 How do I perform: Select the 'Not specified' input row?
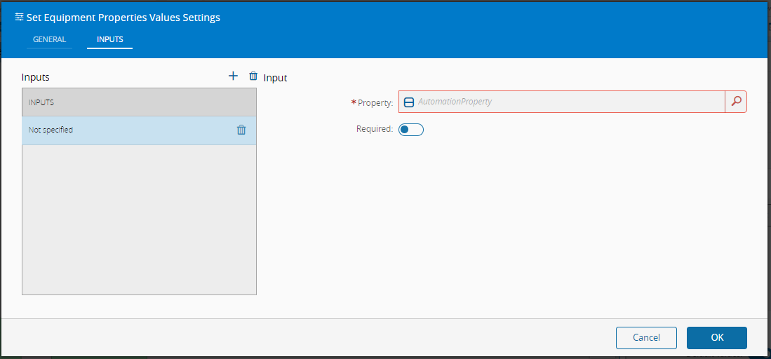click(139, 130)
